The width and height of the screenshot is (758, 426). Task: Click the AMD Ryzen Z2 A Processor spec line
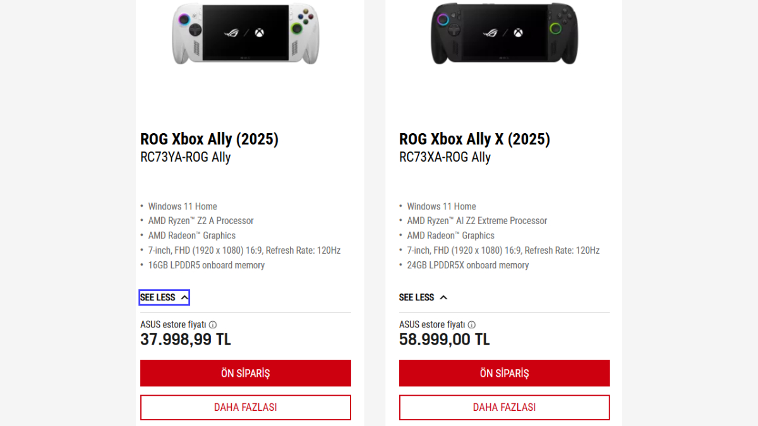pos(201,220)
